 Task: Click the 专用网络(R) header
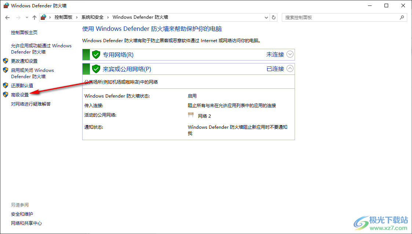pyautogui.click(x=118, y=55)
